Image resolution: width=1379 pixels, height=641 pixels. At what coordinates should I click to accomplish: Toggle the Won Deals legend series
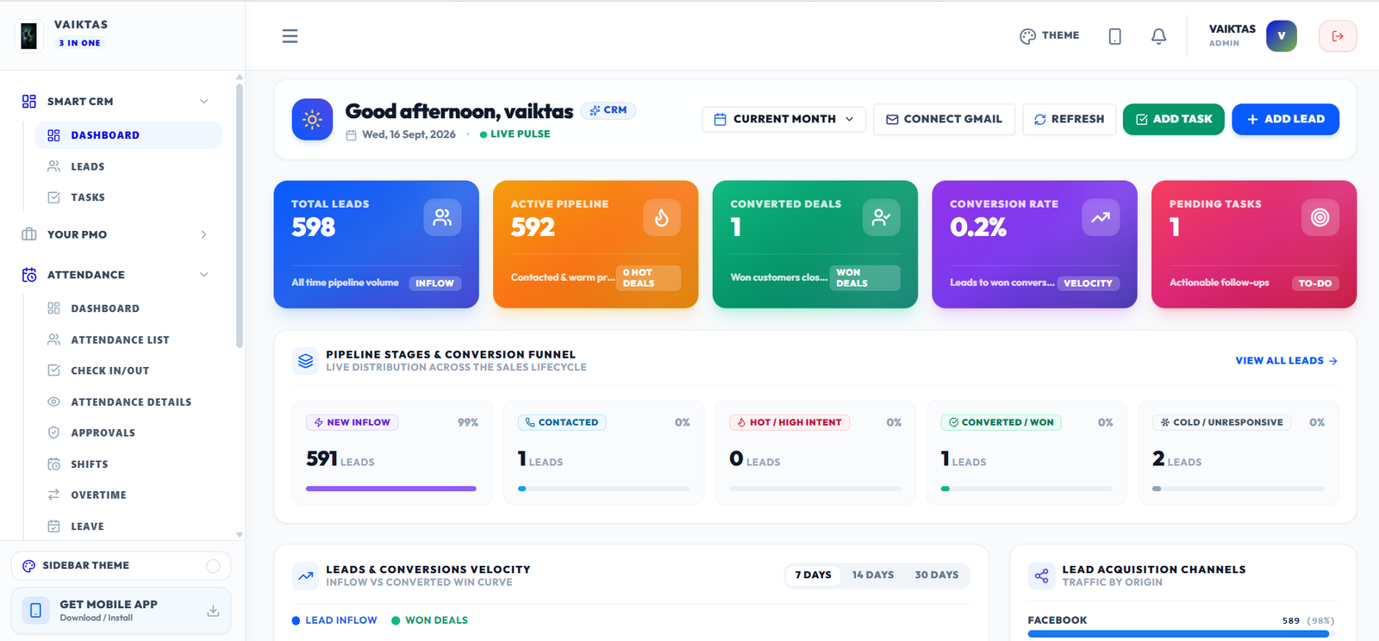(x=429, y=620)
